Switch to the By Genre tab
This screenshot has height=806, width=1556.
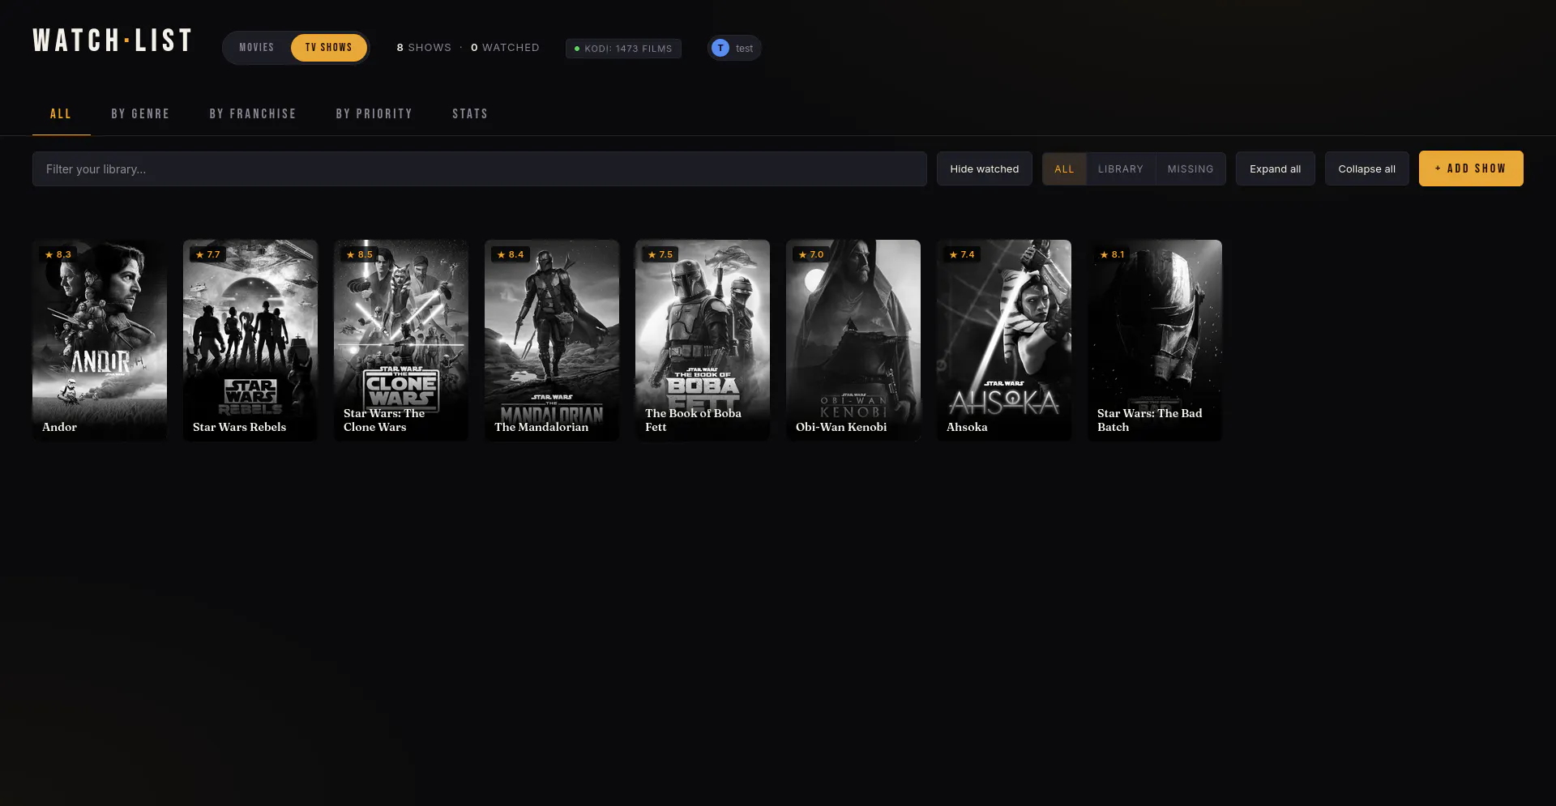140,114
